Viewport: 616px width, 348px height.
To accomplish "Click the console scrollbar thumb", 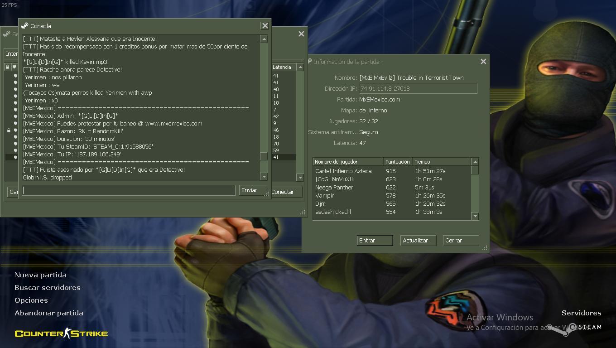I will (264, 157).
